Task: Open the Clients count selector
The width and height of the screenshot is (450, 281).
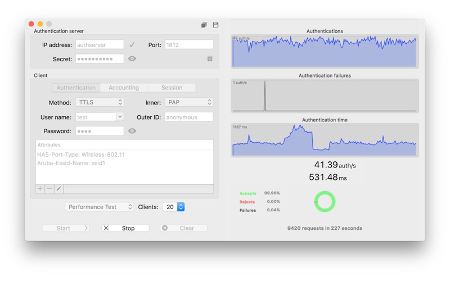Action: (180, 207)
